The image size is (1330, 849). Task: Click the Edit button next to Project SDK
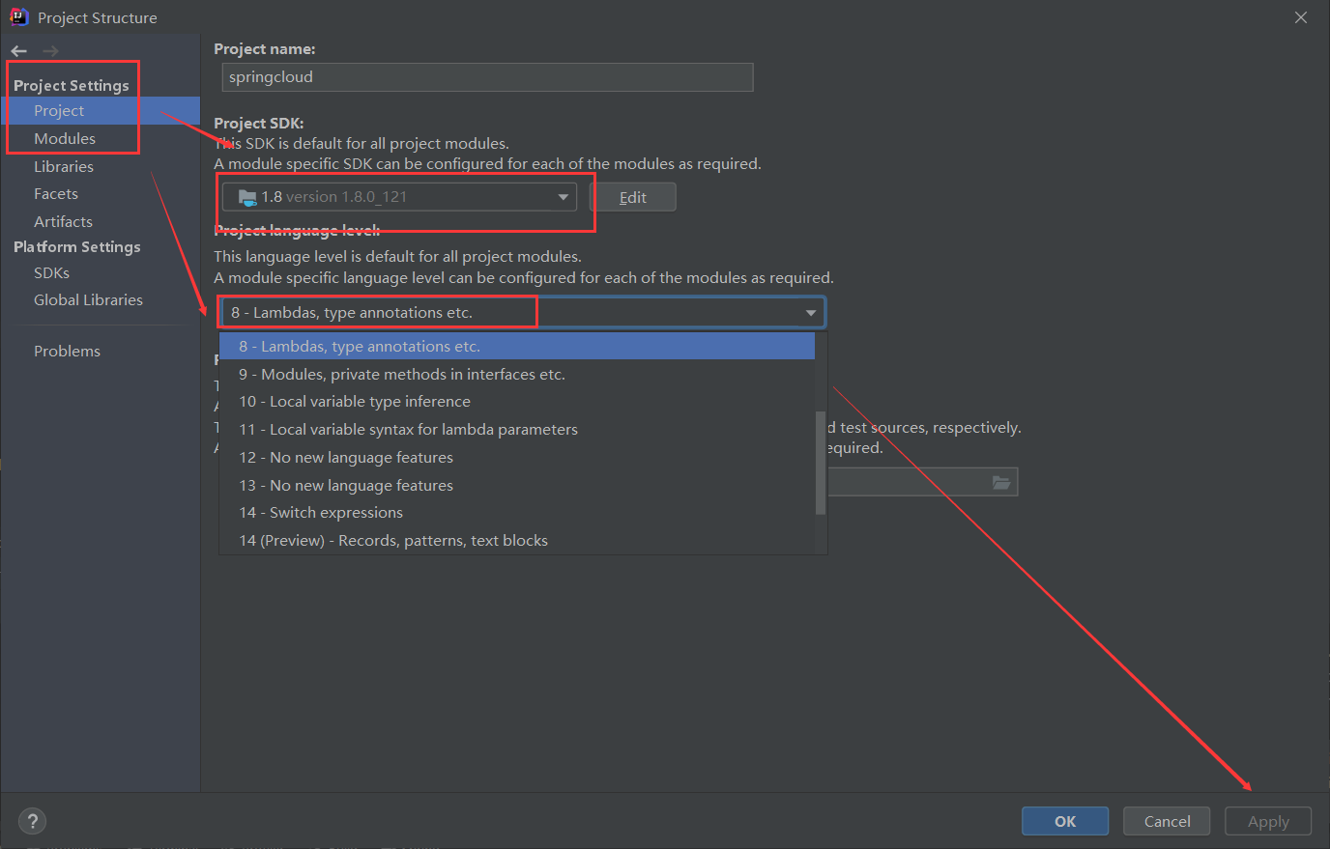click(x=633, y=196)
